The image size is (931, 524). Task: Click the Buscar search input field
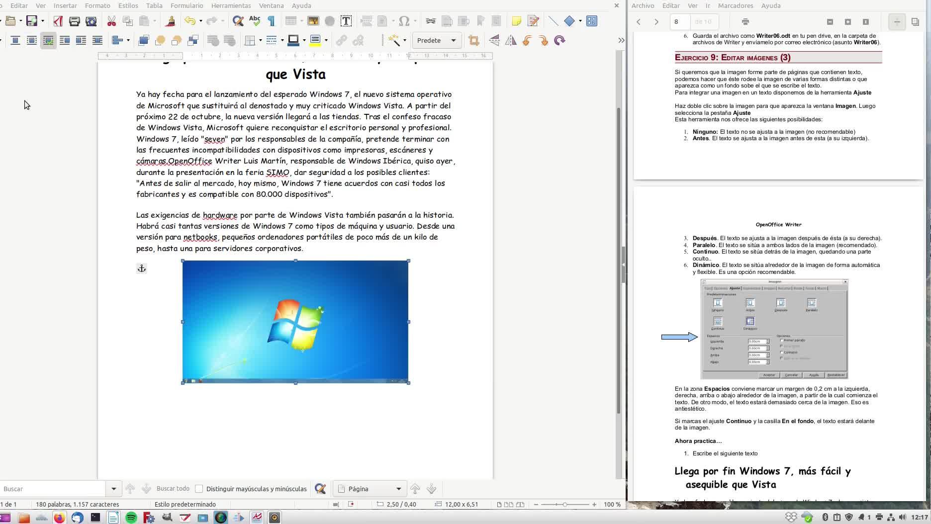tap(52, 489)
